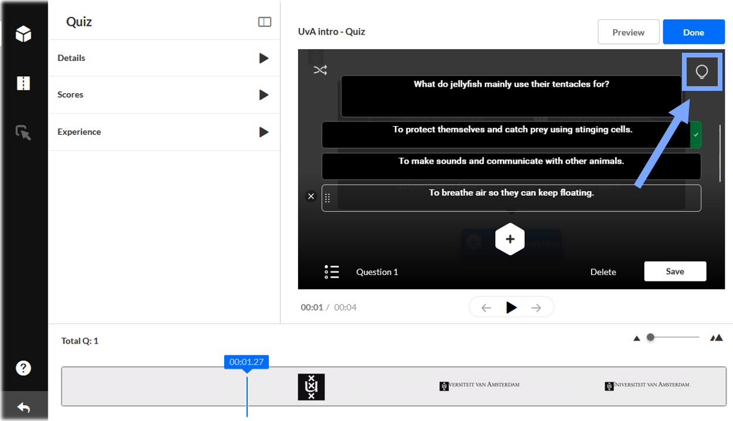Image resolution: width=733 pixels, height=421 pixels.
Task: Click the UvA logo thumbnail on timeline
Action: pos(311,387)
